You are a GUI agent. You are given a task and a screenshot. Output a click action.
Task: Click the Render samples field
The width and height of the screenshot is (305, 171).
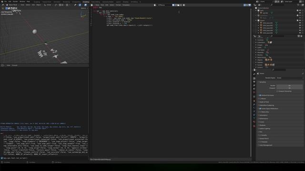(x=289, y=85)
